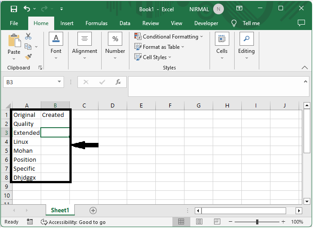Select the row 5 header
The width and height of the screenshot is (313, 228).
click(x=6, y=151)
